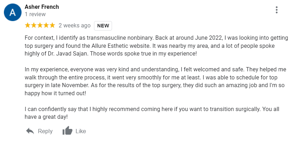Click the "1 review" count

(35, 14)
